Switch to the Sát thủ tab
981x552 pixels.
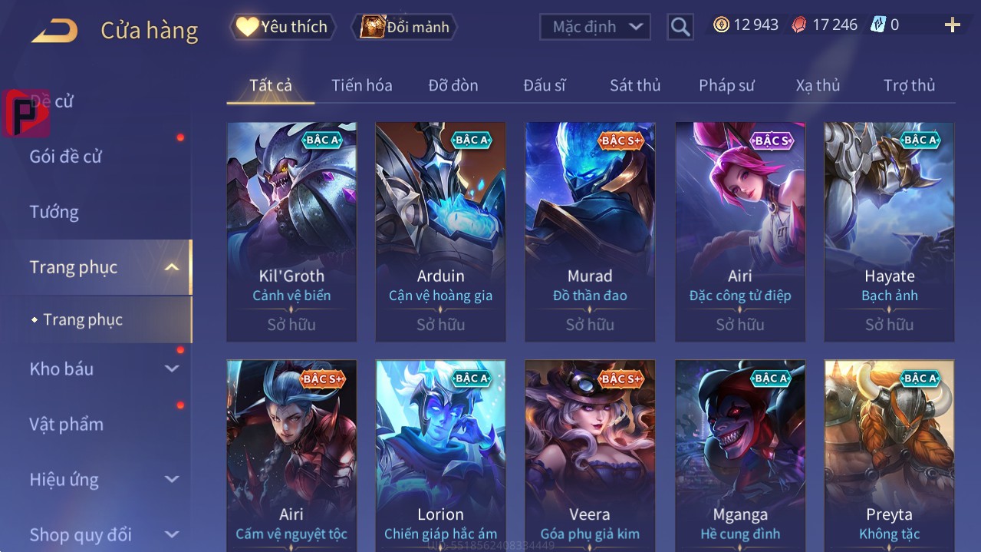coord(635,85)
